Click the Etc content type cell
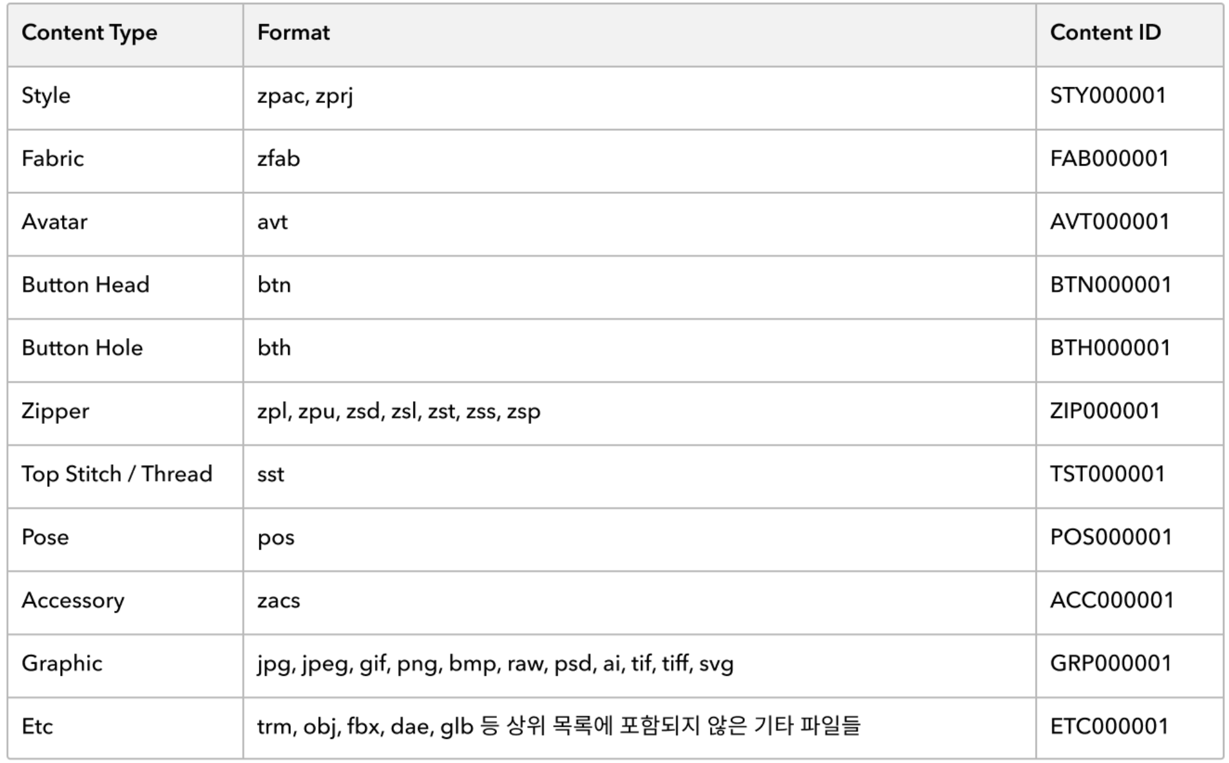1229x763 pixels. [x=37, y=727]
